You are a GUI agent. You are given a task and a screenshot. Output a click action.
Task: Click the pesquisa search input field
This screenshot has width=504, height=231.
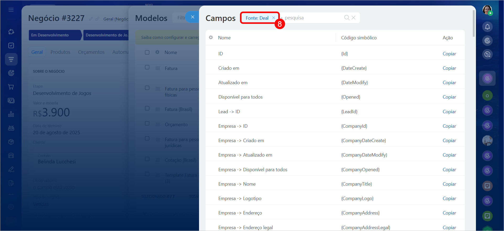312,18
